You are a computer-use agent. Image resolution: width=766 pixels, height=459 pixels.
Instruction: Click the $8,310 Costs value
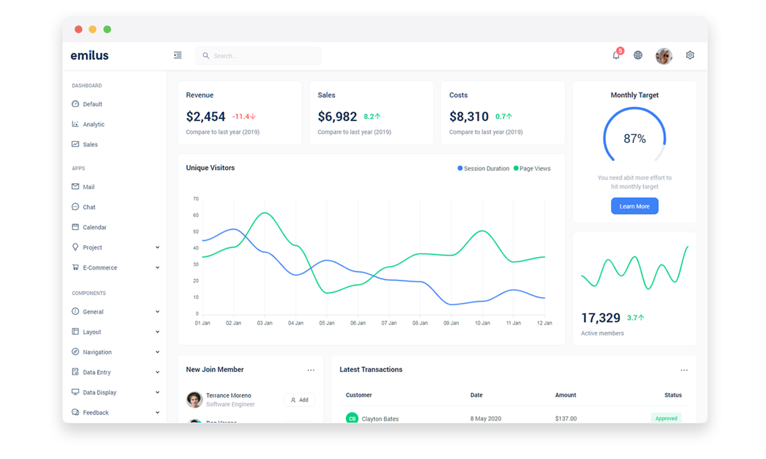pos(469,117)
